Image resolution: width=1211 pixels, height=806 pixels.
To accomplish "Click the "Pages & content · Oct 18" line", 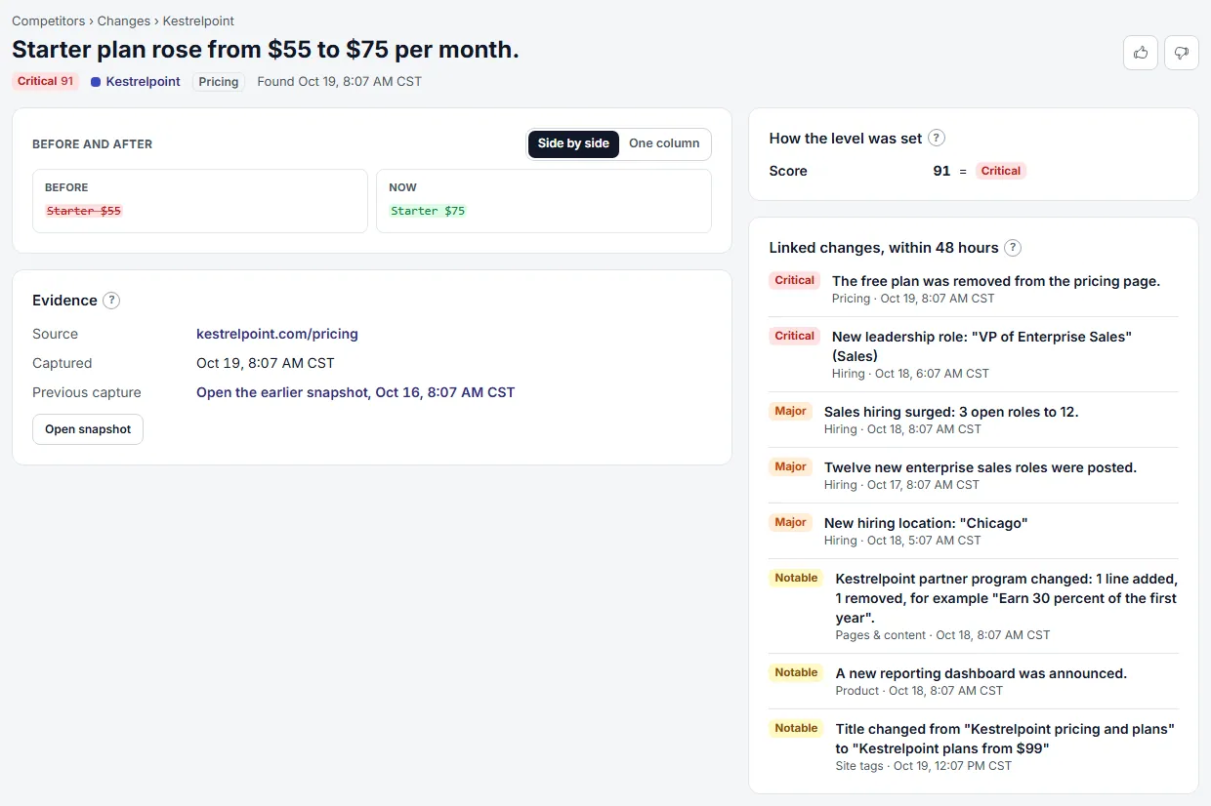I will click(x=943, y=635).
